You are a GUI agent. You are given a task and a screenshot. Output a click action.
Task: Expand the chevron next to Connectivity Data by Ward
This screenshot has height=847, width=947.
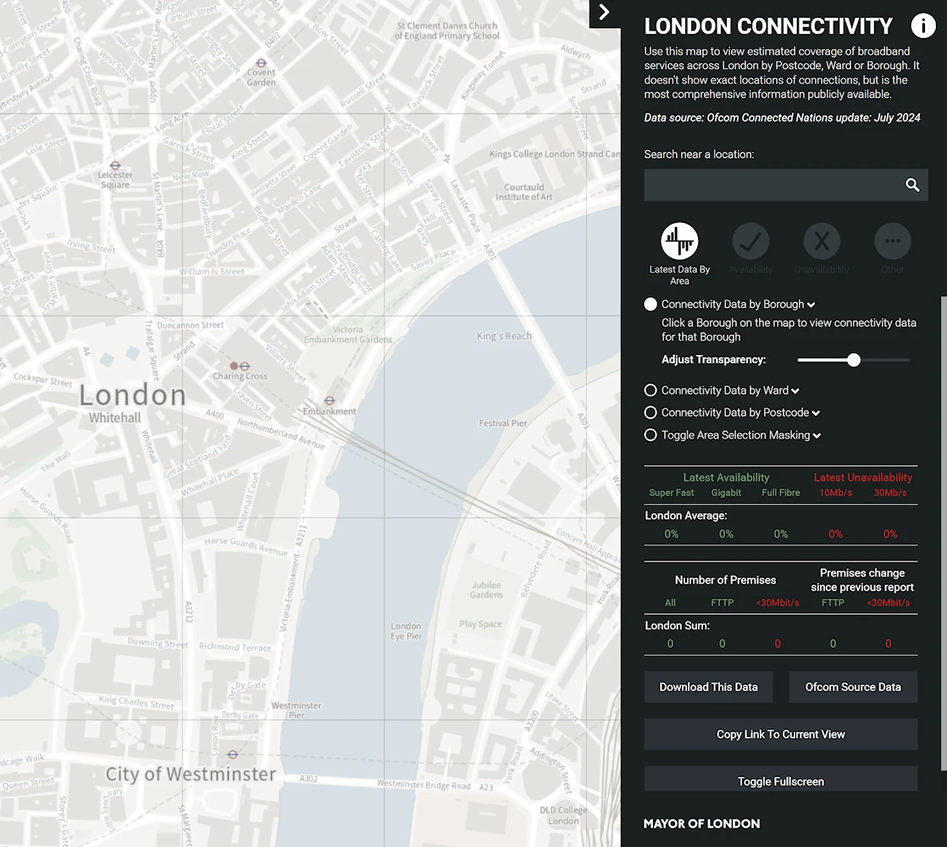click(x=795, y=391)
